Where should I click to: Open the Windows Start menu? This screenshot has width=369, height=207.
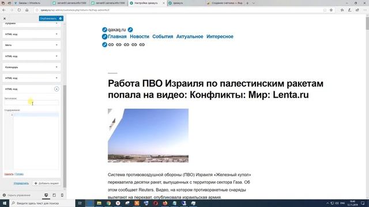tap(5, 203)
